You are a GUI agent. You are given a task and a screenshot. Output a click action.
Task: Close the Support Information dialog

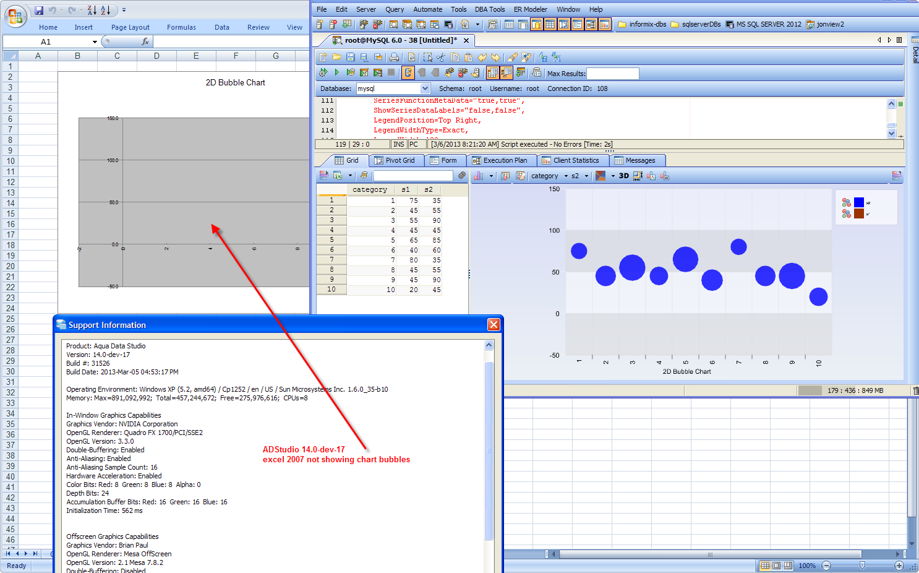[494, 325]
